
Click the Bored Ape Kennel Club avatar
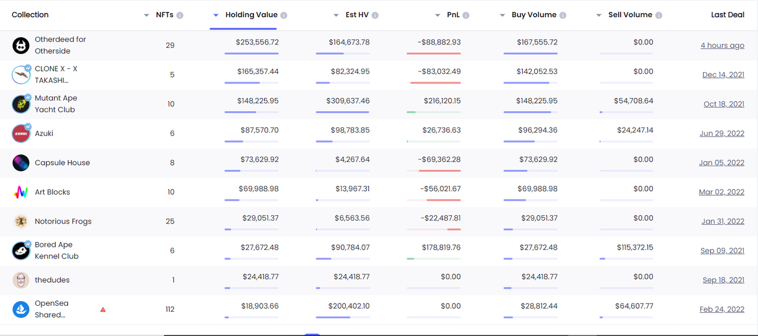tap(21, 250)
